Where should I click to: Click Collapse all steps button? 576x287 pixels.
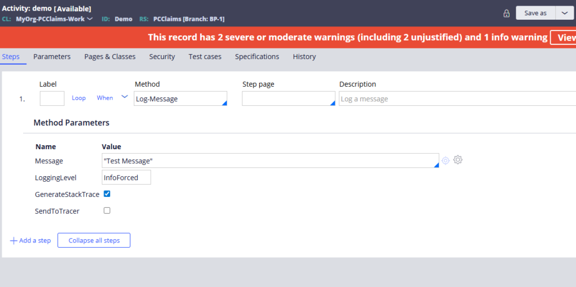coord(94,240)
